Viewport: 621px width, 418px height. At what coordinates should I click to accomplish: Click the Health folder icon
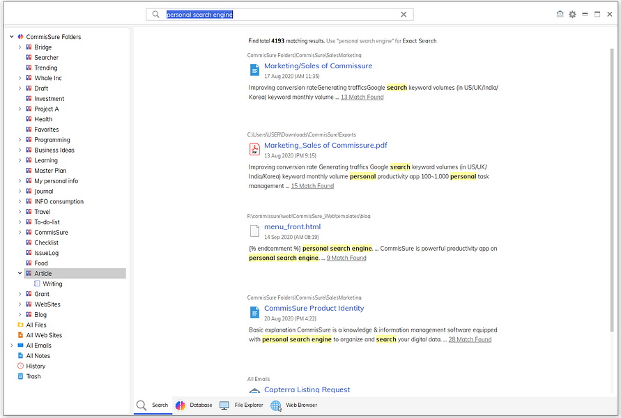click(29, 118)
